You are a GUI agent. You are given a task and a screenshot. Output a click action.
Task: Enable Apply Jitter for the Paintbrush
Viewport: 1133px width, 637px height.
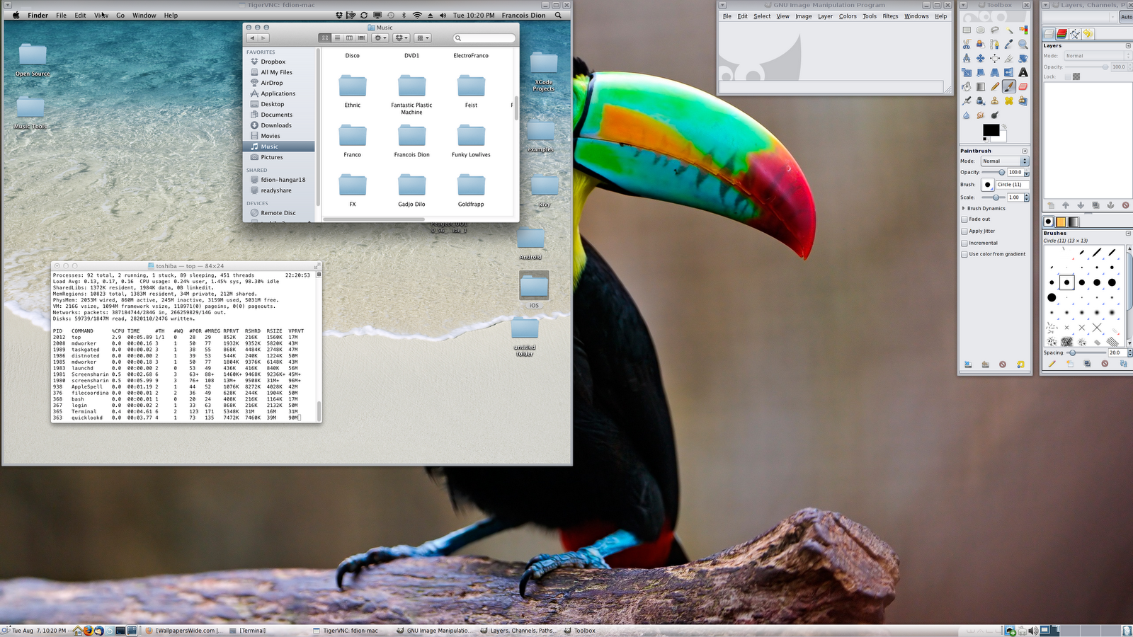(964, 231)
